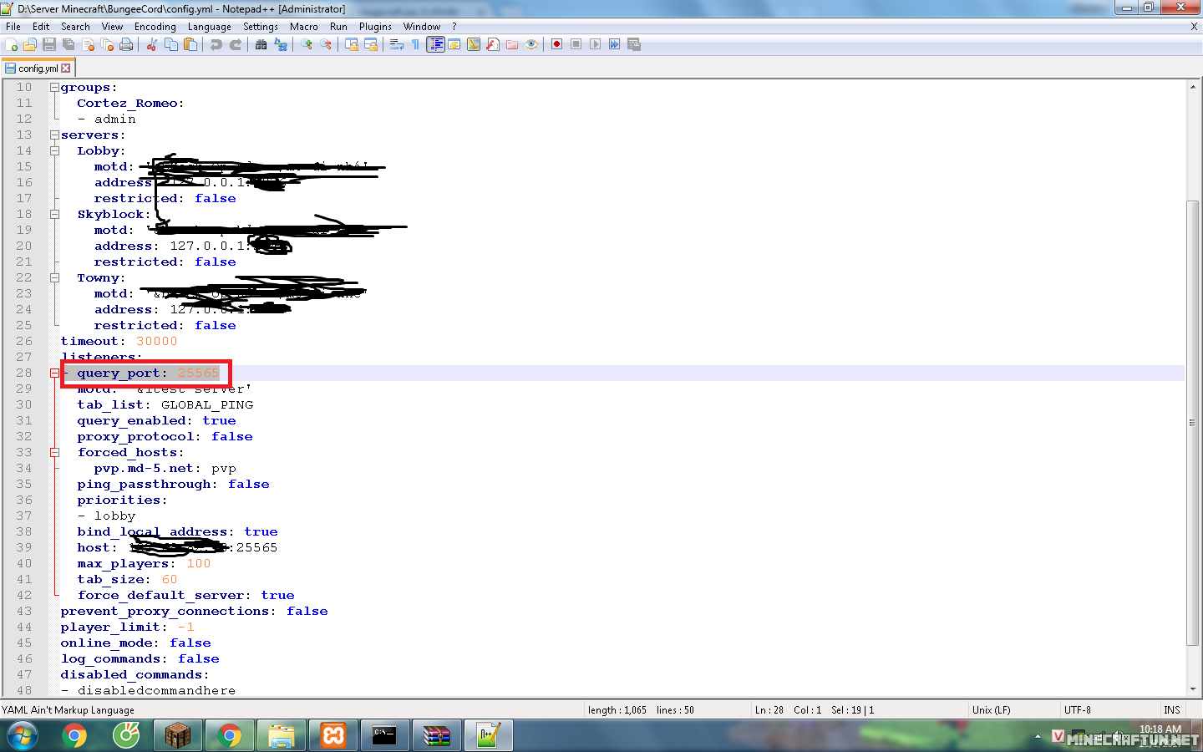Viewport: 1203px width, 752px height.
Task: Toggle word wrap in the toolbar
Action: tap(397, 44)
